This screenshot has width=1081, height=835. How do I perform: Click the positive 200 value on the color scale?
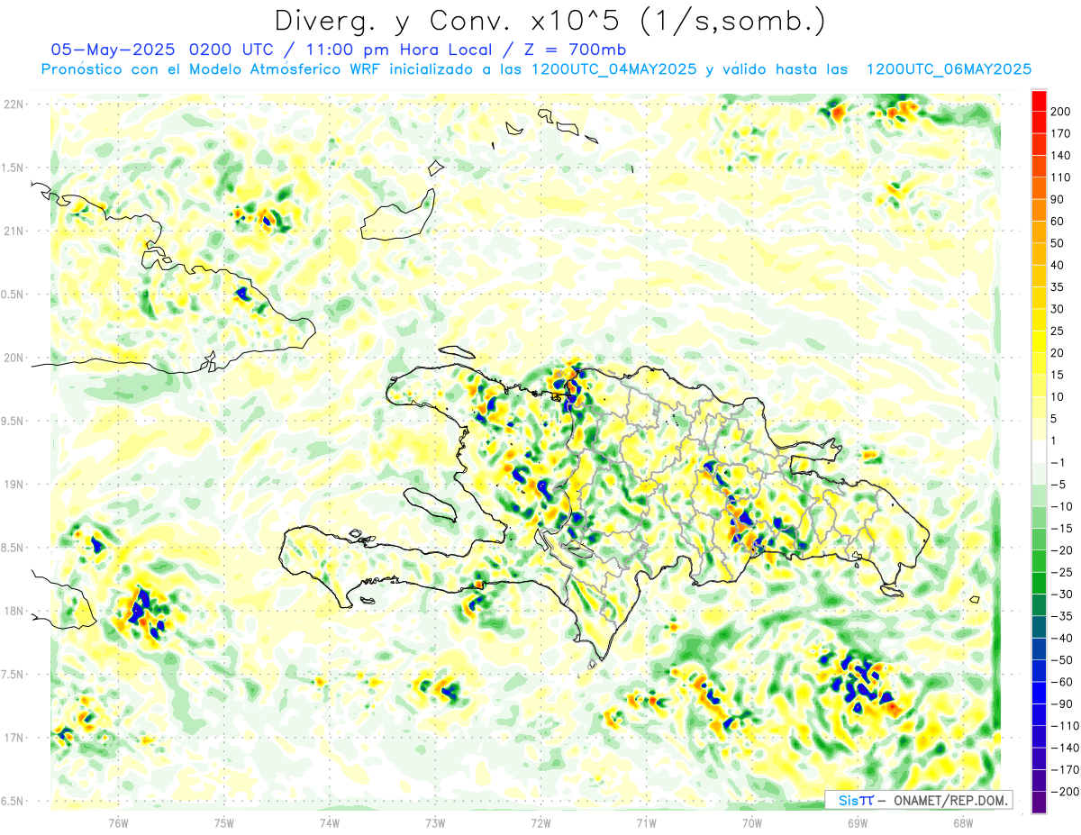coord(1059,112)
